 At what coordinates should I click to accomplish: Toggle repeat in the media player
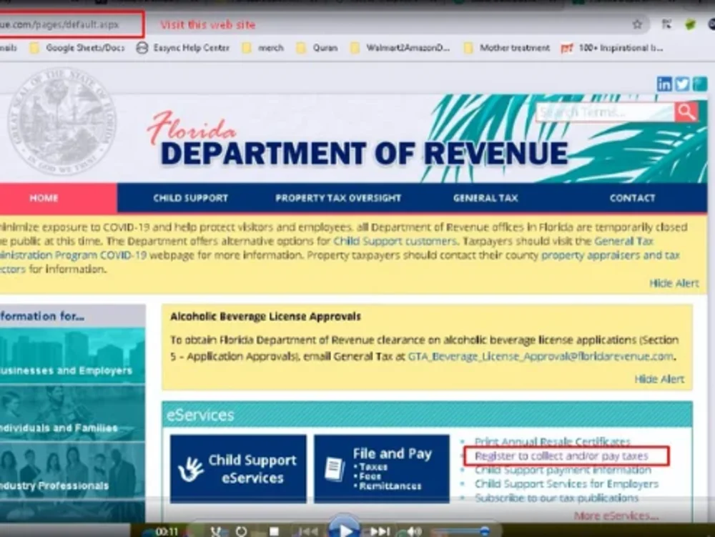point(241,531)
